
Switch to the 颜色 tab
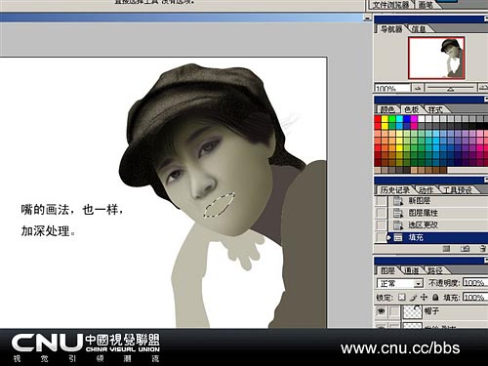[x=387, y=109]
